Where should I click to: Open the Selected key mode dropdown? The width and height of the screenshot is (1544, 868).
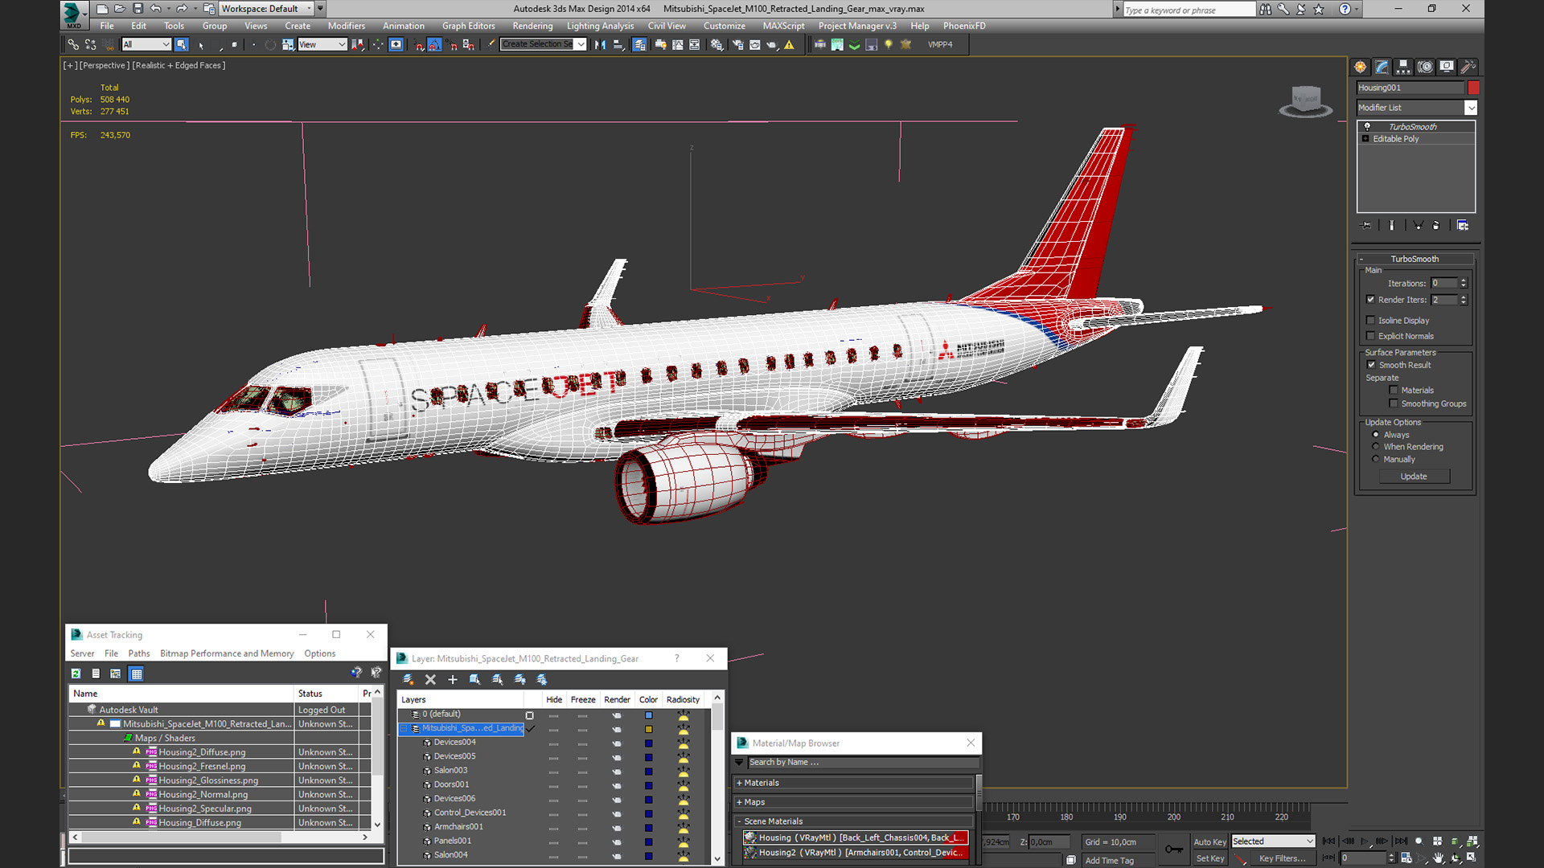pyautogui.click(x=1273, y=841)
